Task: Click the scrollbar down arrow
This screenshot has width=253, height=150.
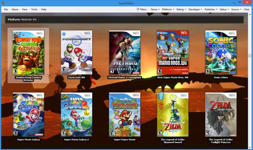Action: click(250, 147)
